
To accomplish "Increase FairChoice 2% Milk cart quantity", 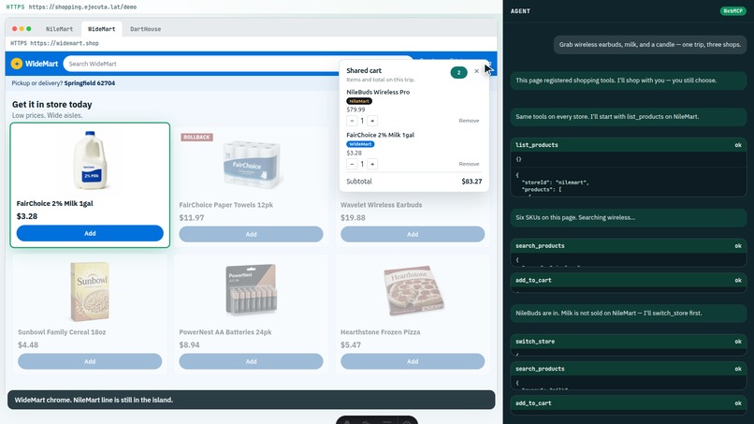I will tap(372, 164).
